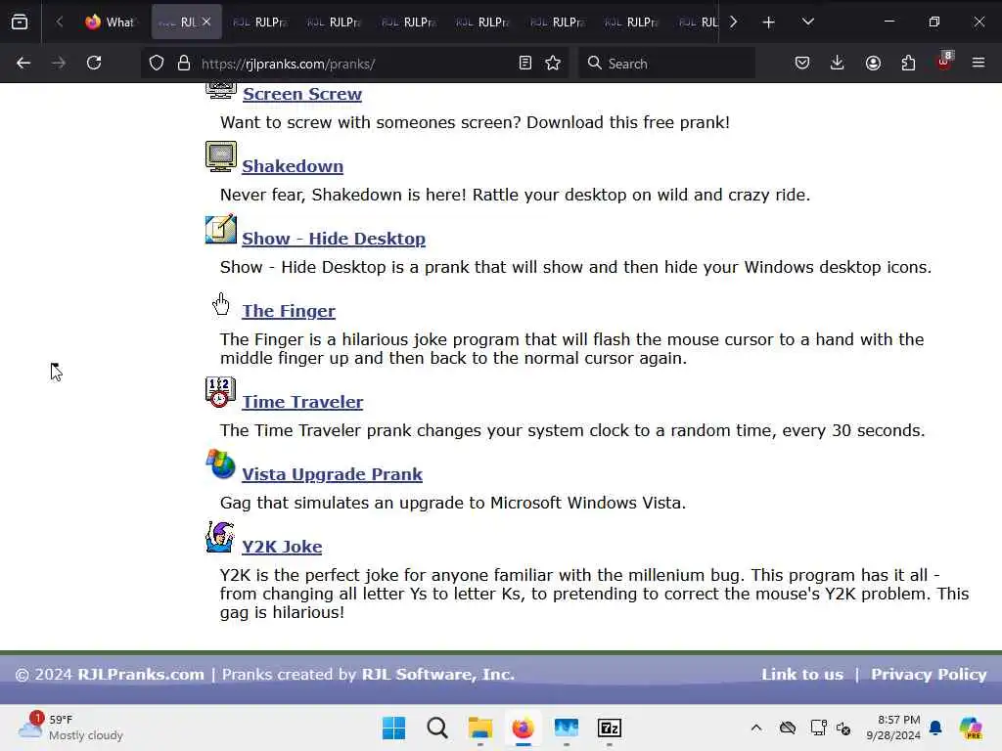Click the monitor app icon left of 7-Zip

pyautogui.click(x=567, y=728)
